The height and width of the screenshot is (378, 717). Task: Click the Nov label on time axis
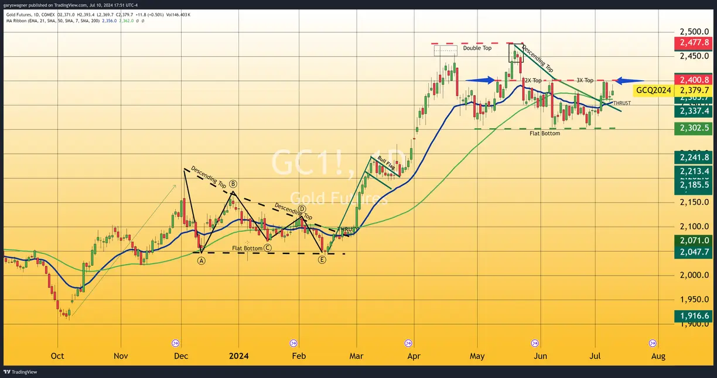[x=120, y=356]
